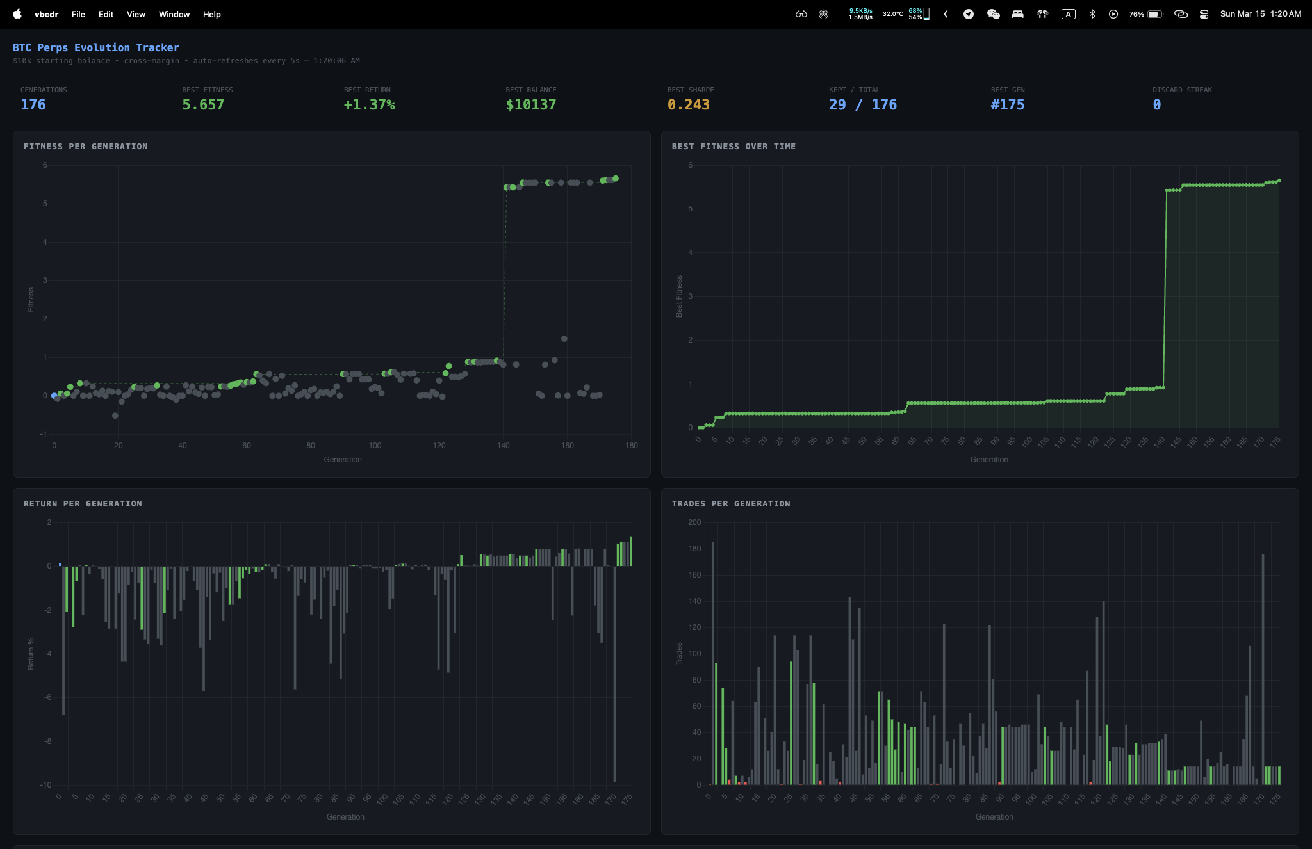Open the Window menu
The width and height of the screenshot is (1312, 849).
pos(174,14)
